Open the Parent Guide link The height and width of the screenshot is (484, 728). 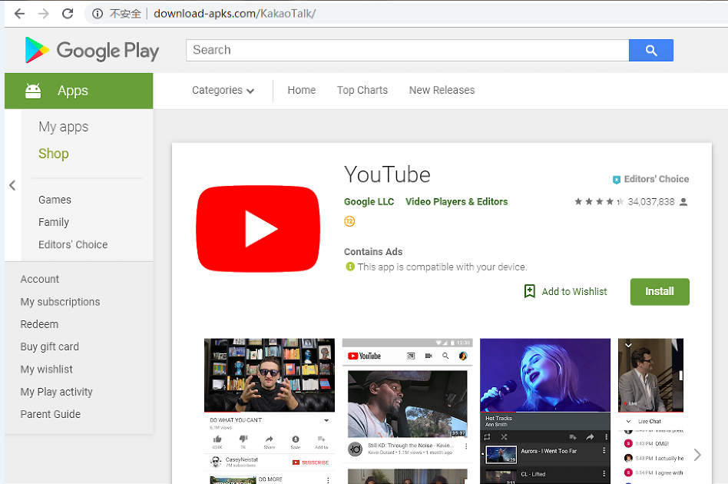point(51,414)
